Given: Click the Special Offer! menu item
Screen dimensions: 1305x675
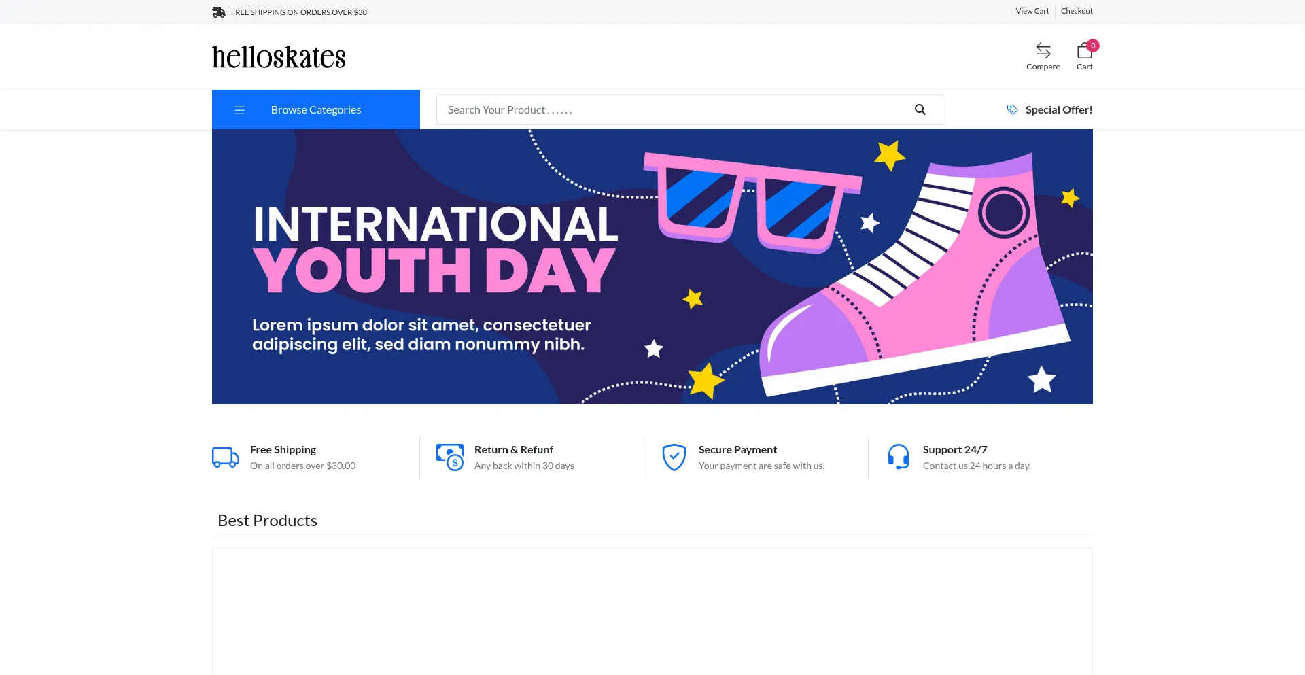Looking at the screenshot, I should click(x=1058, y=110).
